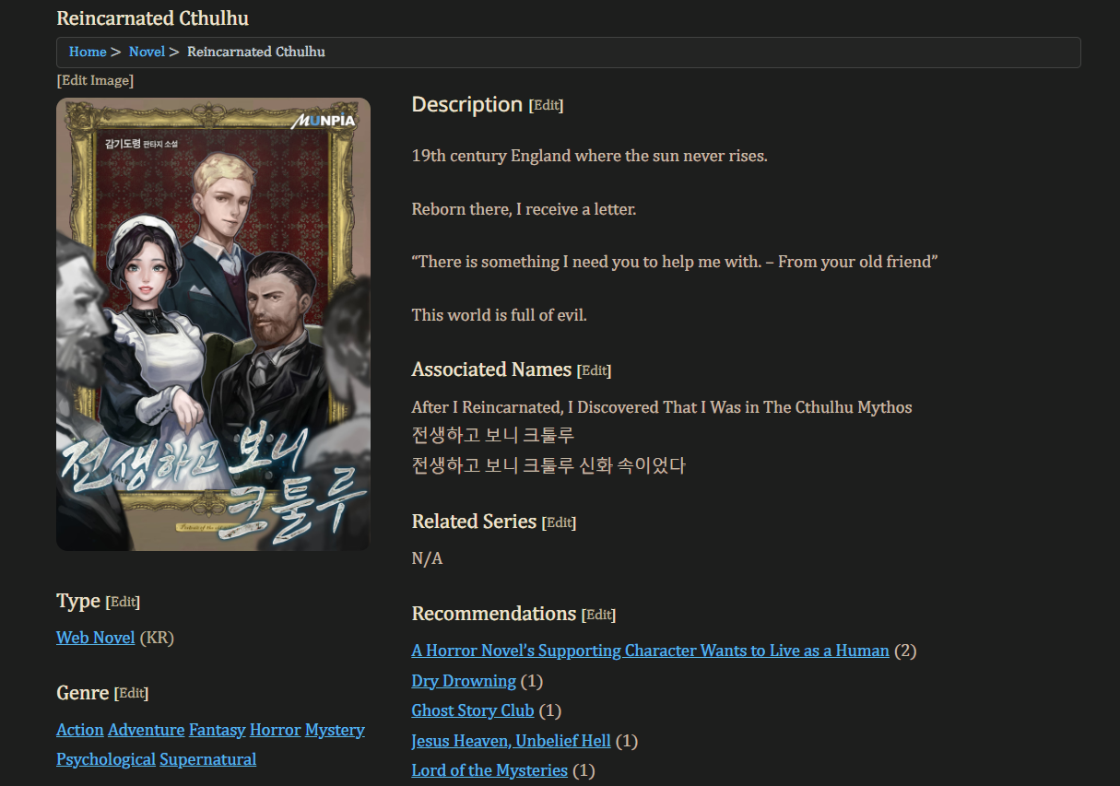
Task: Open the Web Novel type link
Action: tap(96, 638)
